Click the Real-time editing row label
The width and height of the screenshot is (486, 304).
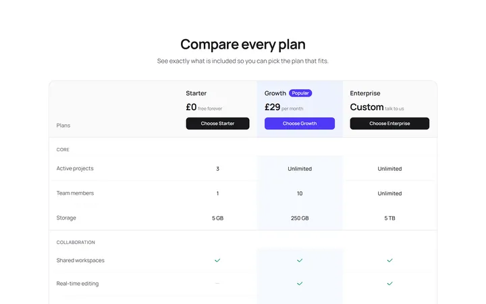click(x=78, y=284)
